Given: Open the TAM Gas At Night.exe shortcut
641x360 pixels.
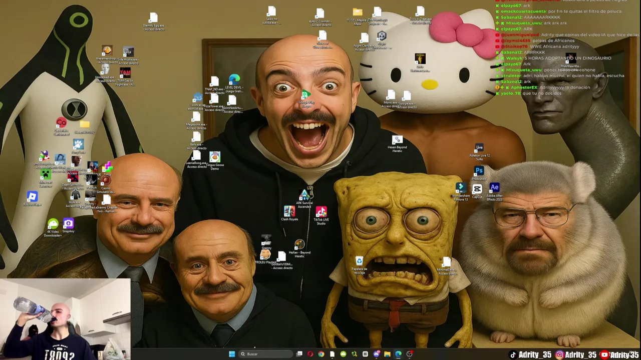Looking at the screenshot, I should click(125, 73).
